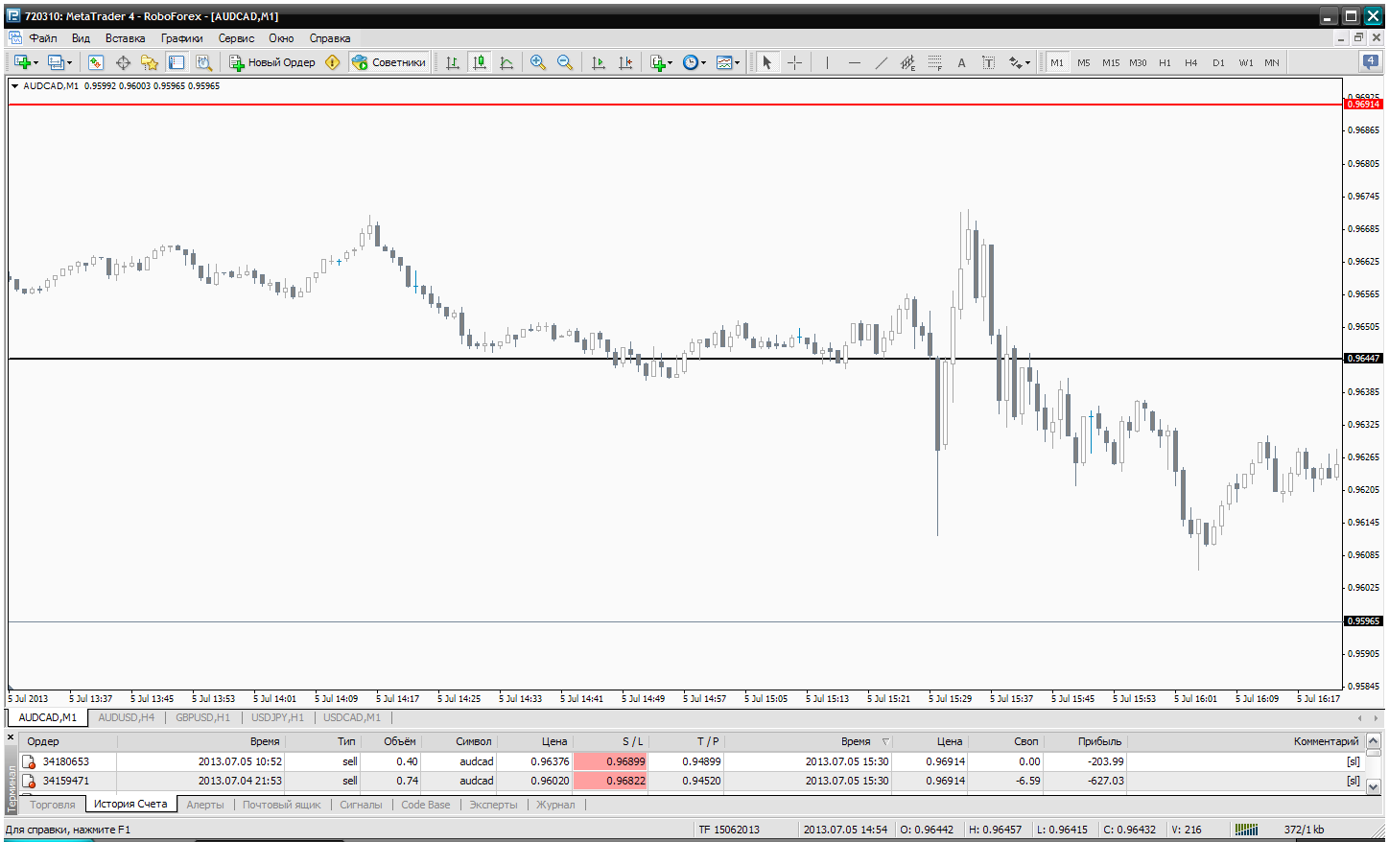
Task: Open the indicators list icon
Action: [657, 62]
